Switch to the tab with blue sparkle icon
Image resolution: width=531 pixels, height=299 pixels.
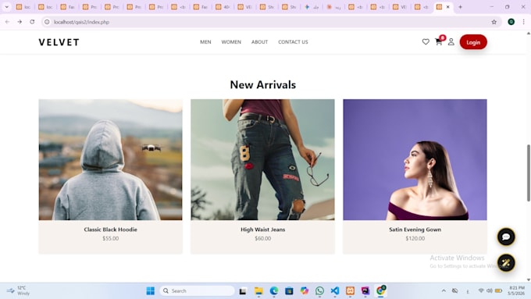[x=312, y=7]
